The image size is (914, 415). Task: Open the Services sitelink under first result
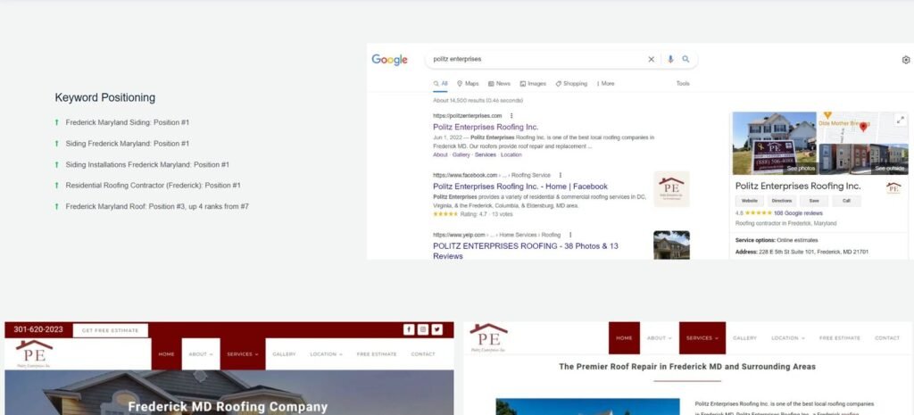(485, 154)
